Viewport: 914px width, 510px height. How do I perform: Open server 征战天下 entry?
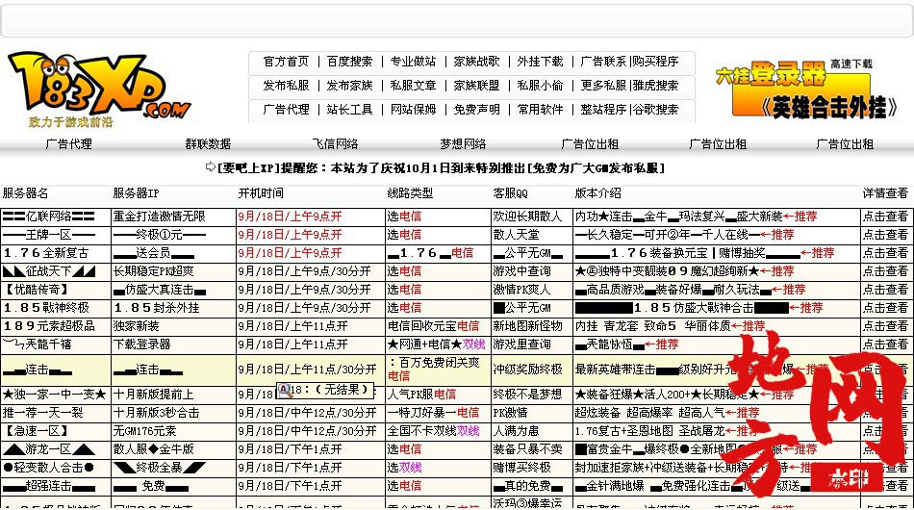(x=48, y=271)
